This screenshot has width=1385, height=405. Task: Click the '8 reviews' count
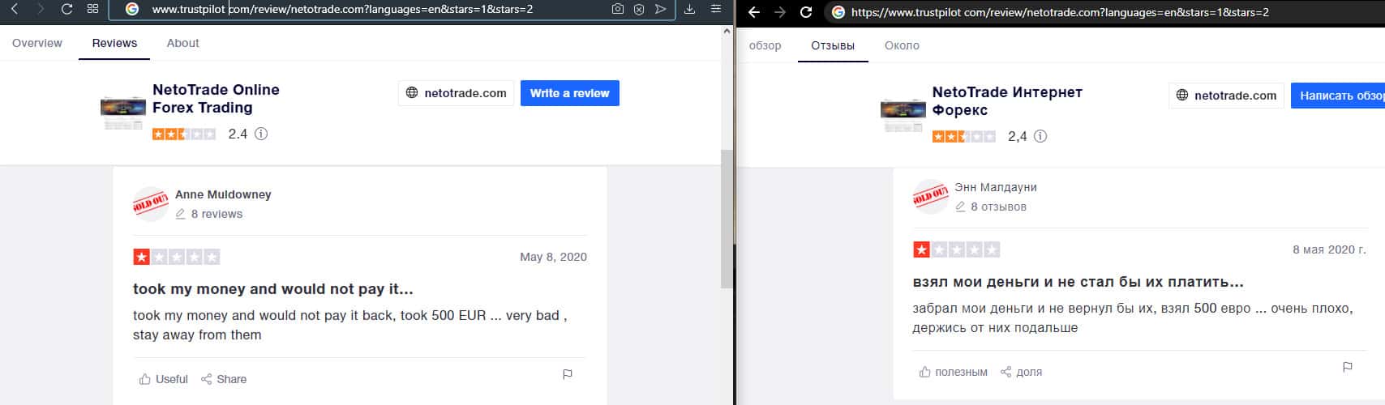(x=217, y=214)
